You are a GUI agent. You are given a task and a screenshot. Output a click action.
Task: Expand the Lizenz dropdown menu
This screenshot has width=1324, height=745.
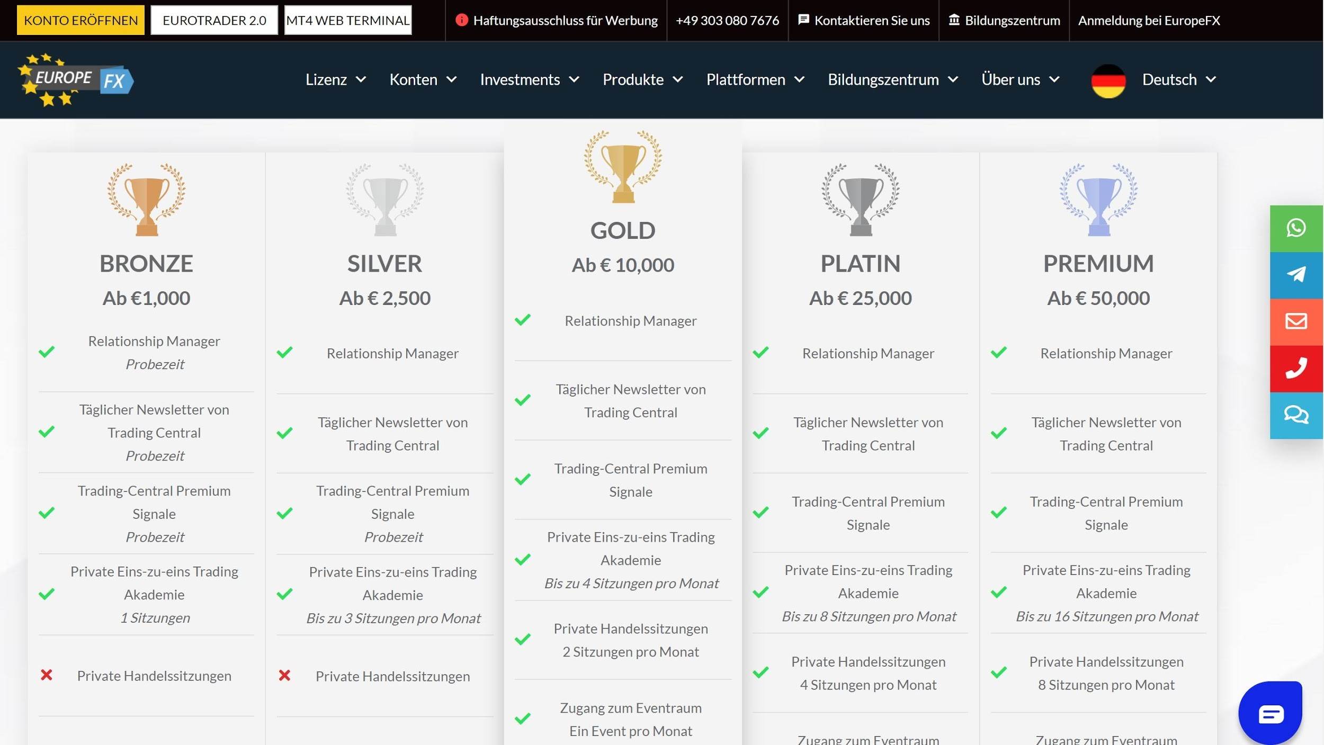[x=336, y=80]
